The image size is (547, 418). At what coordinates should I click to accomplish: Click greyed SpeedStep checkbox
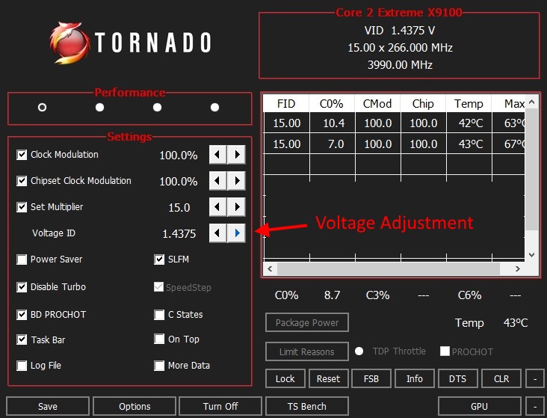coord(158,287)
